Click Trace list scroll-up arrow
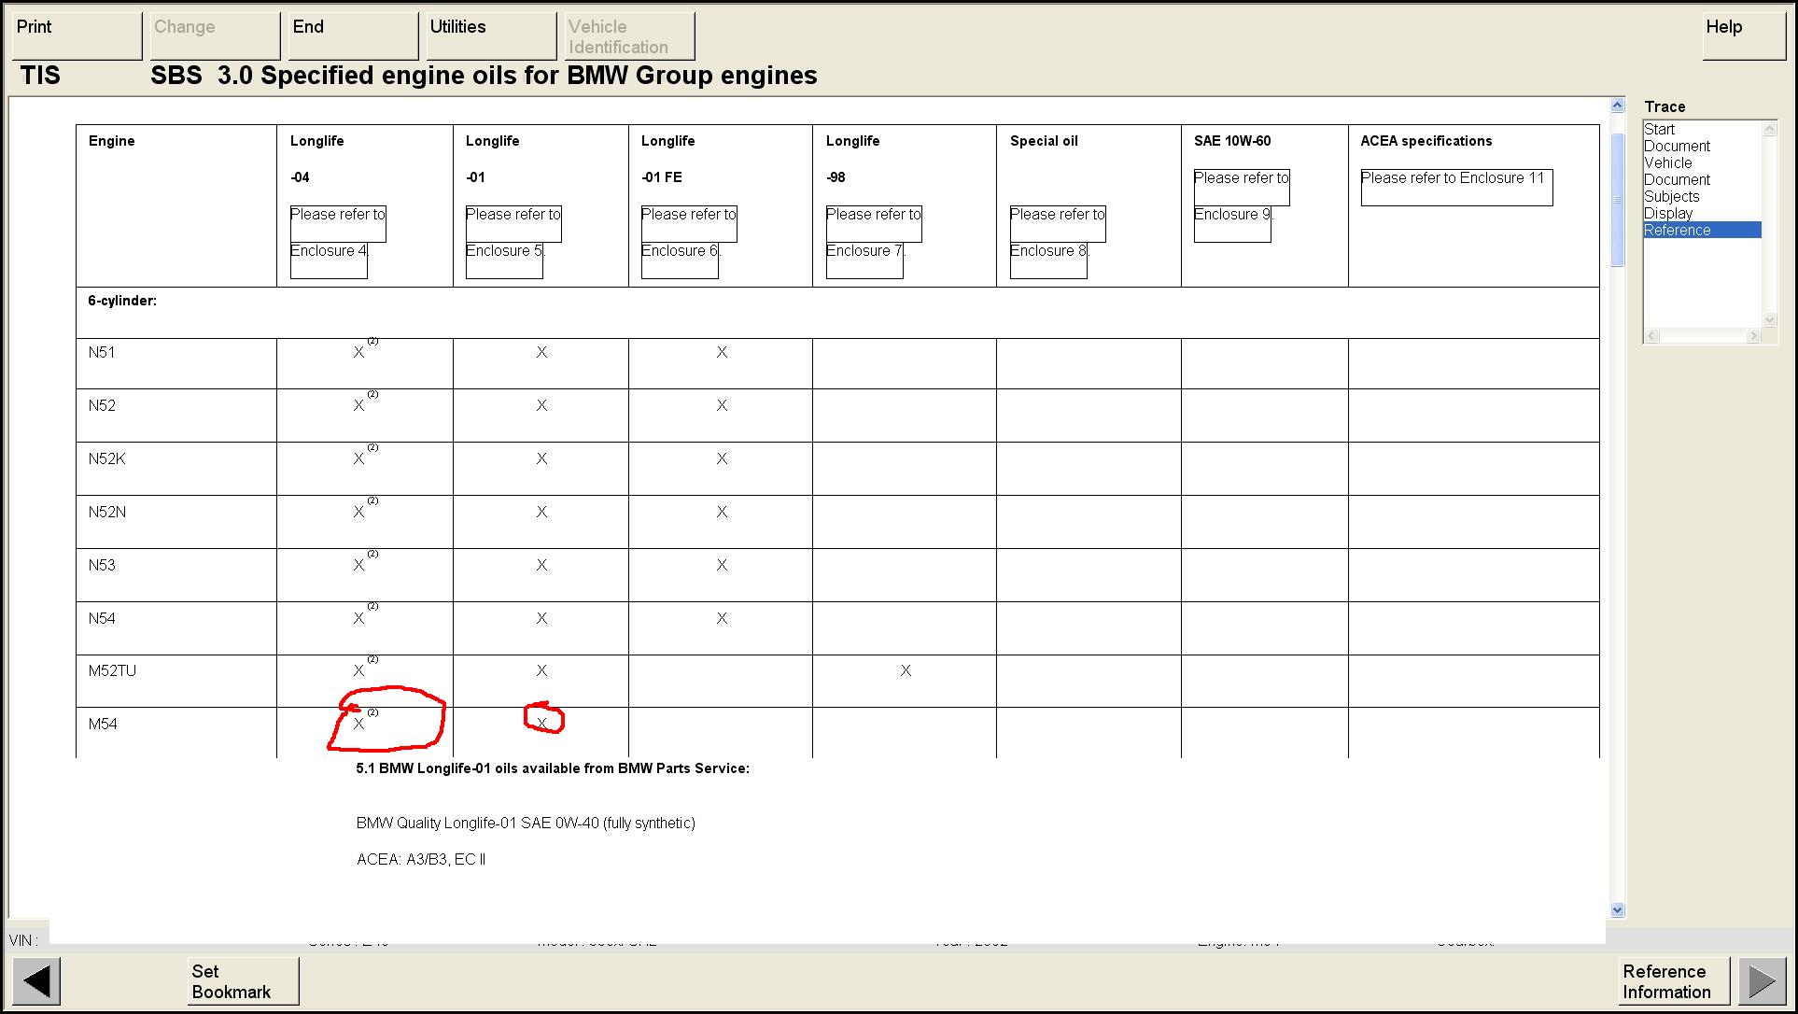Viewport: 1798px width, 1014px height. point(1768,128)
